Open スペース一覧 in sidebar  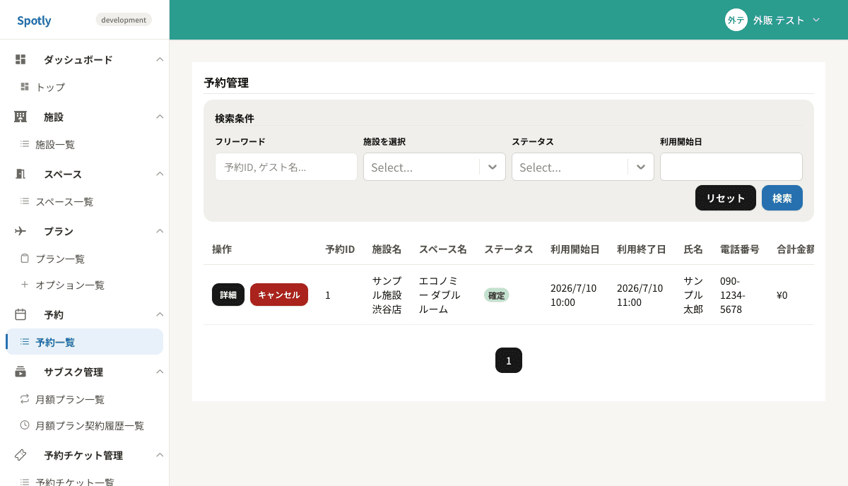coord(64,201)
